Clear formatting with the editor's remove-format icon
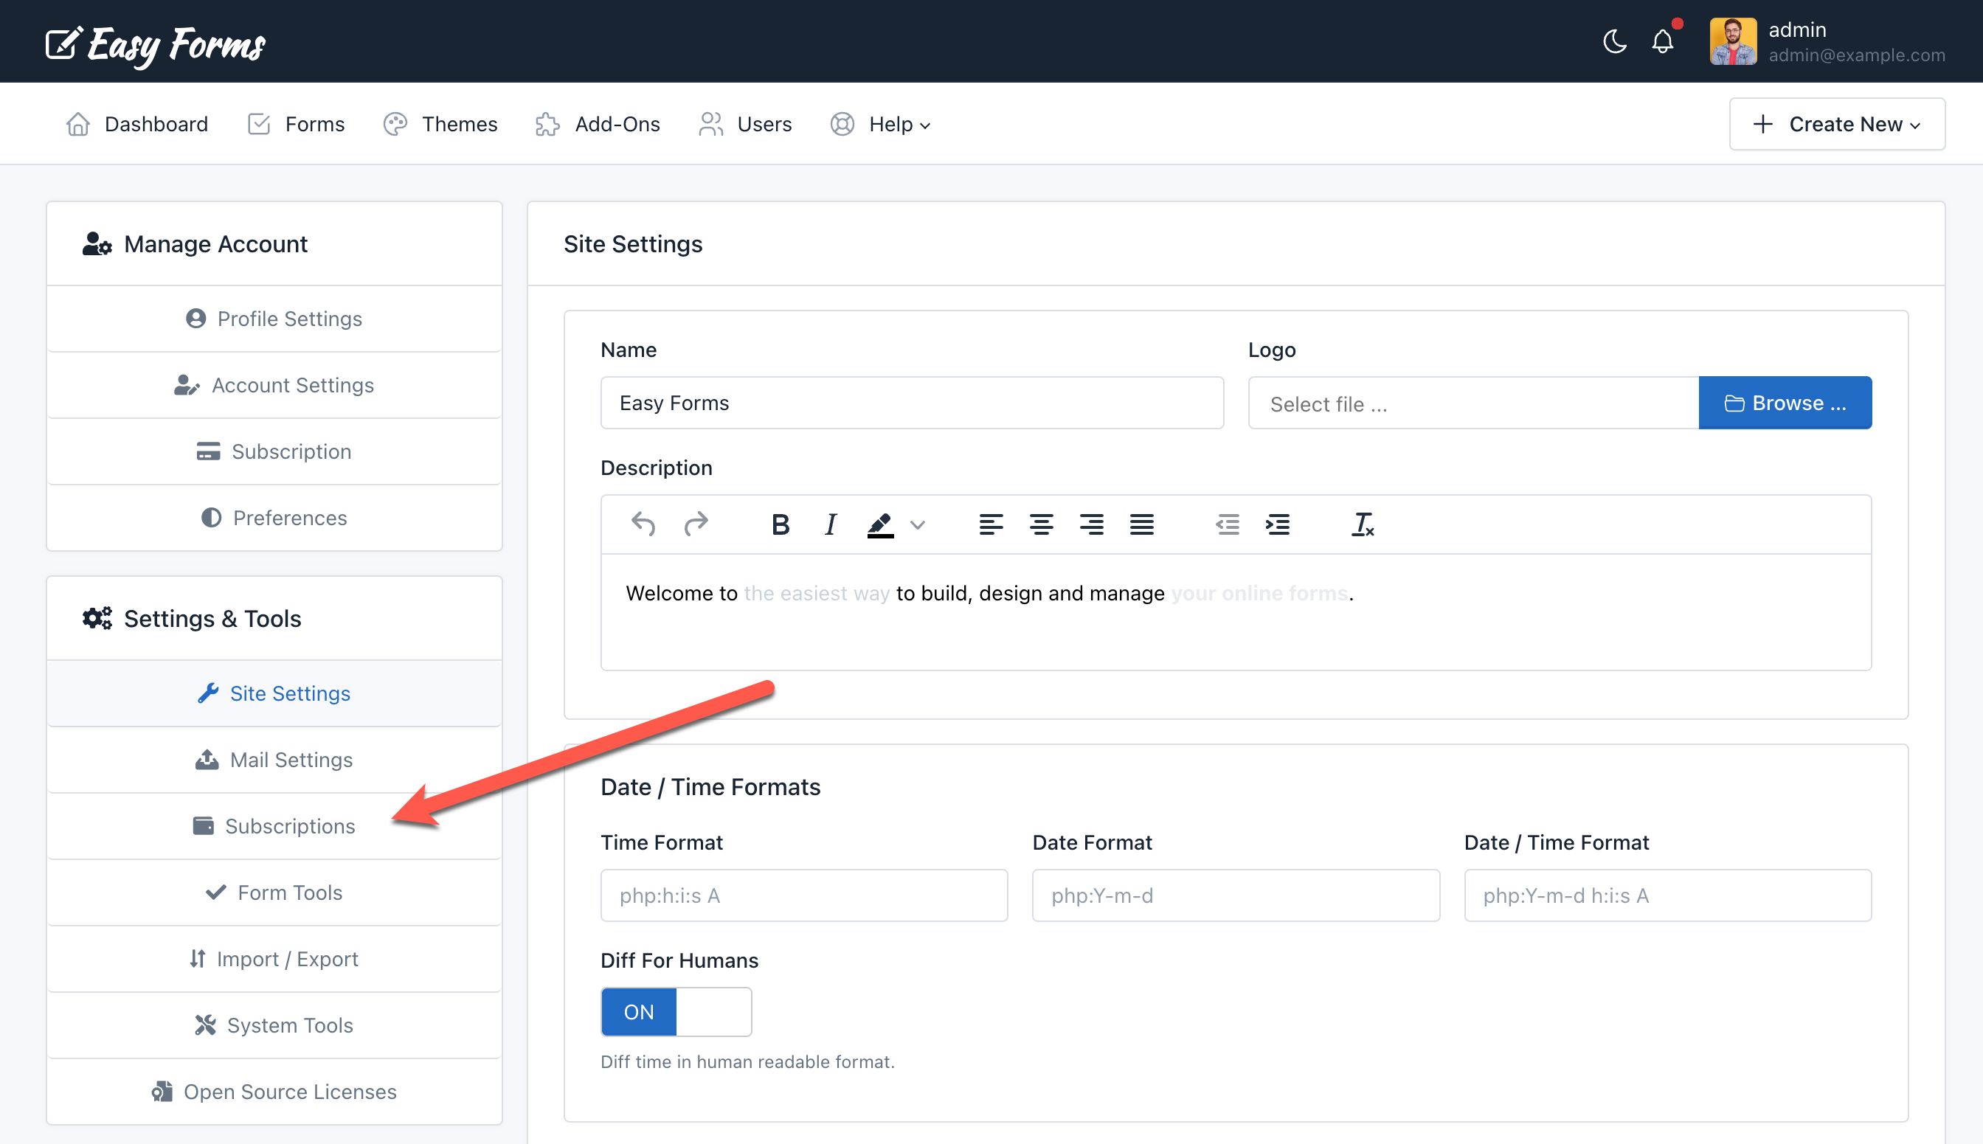This screenshot has height=1144, width=1983. 1362,524
